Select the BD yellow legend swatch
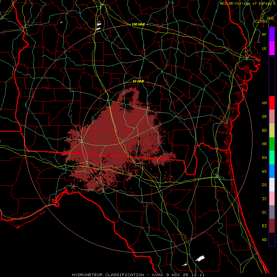This screenshot has height=277, width=277. click(272, 130)
